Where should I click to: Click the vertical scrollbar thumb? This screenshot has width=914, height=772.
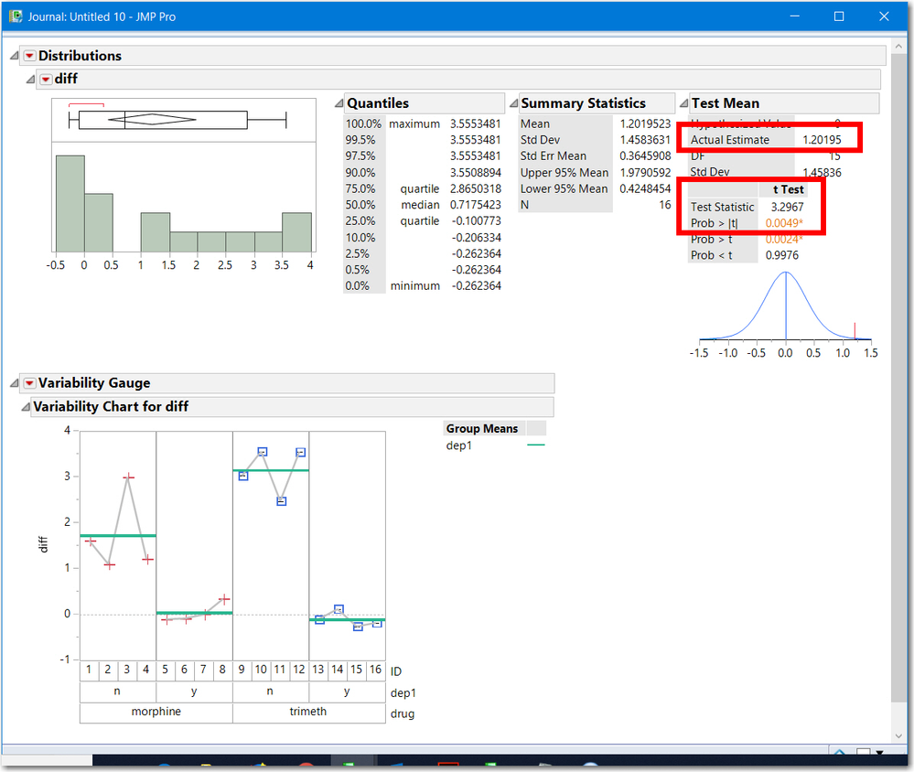coord(898,378)
